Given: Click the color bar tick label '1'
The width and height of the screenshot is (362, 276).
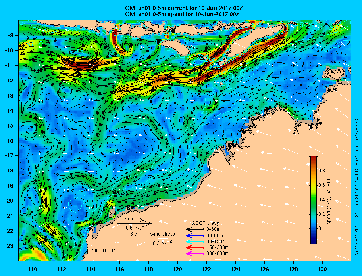Looking at the screenshot, I should coord(319,156).
